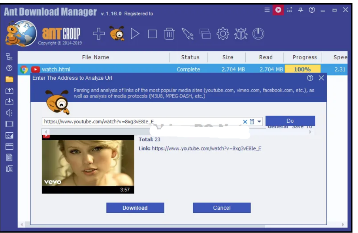Click the plus icon to add download
This screenshot has height=233, width=358.
[99, 34]
